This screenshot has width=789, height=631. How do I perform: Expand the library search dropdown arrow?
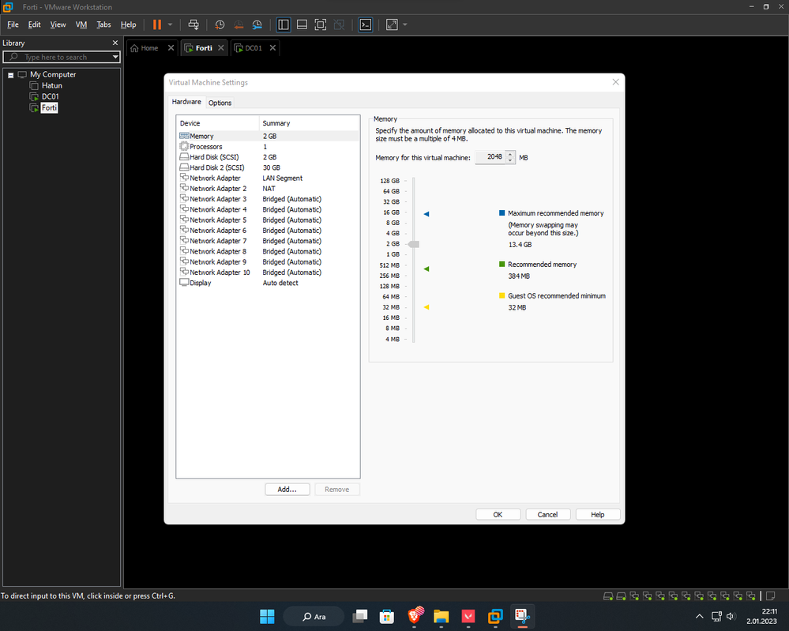click(x=115, y=57)
